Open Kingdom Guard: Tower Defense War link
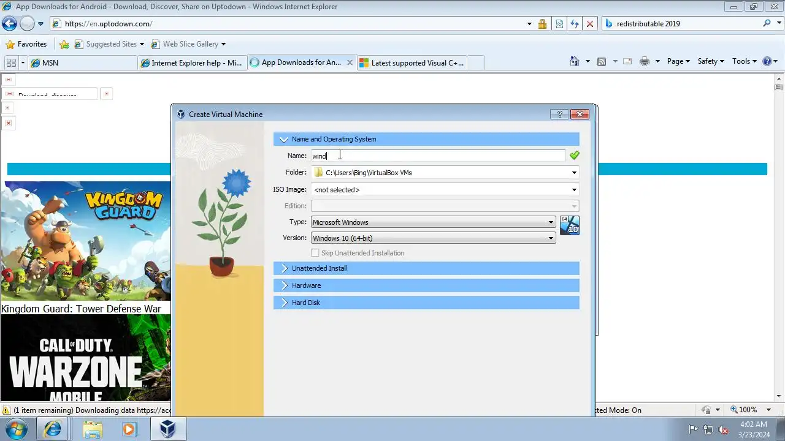The image size is (785, 441). (81, 309)
